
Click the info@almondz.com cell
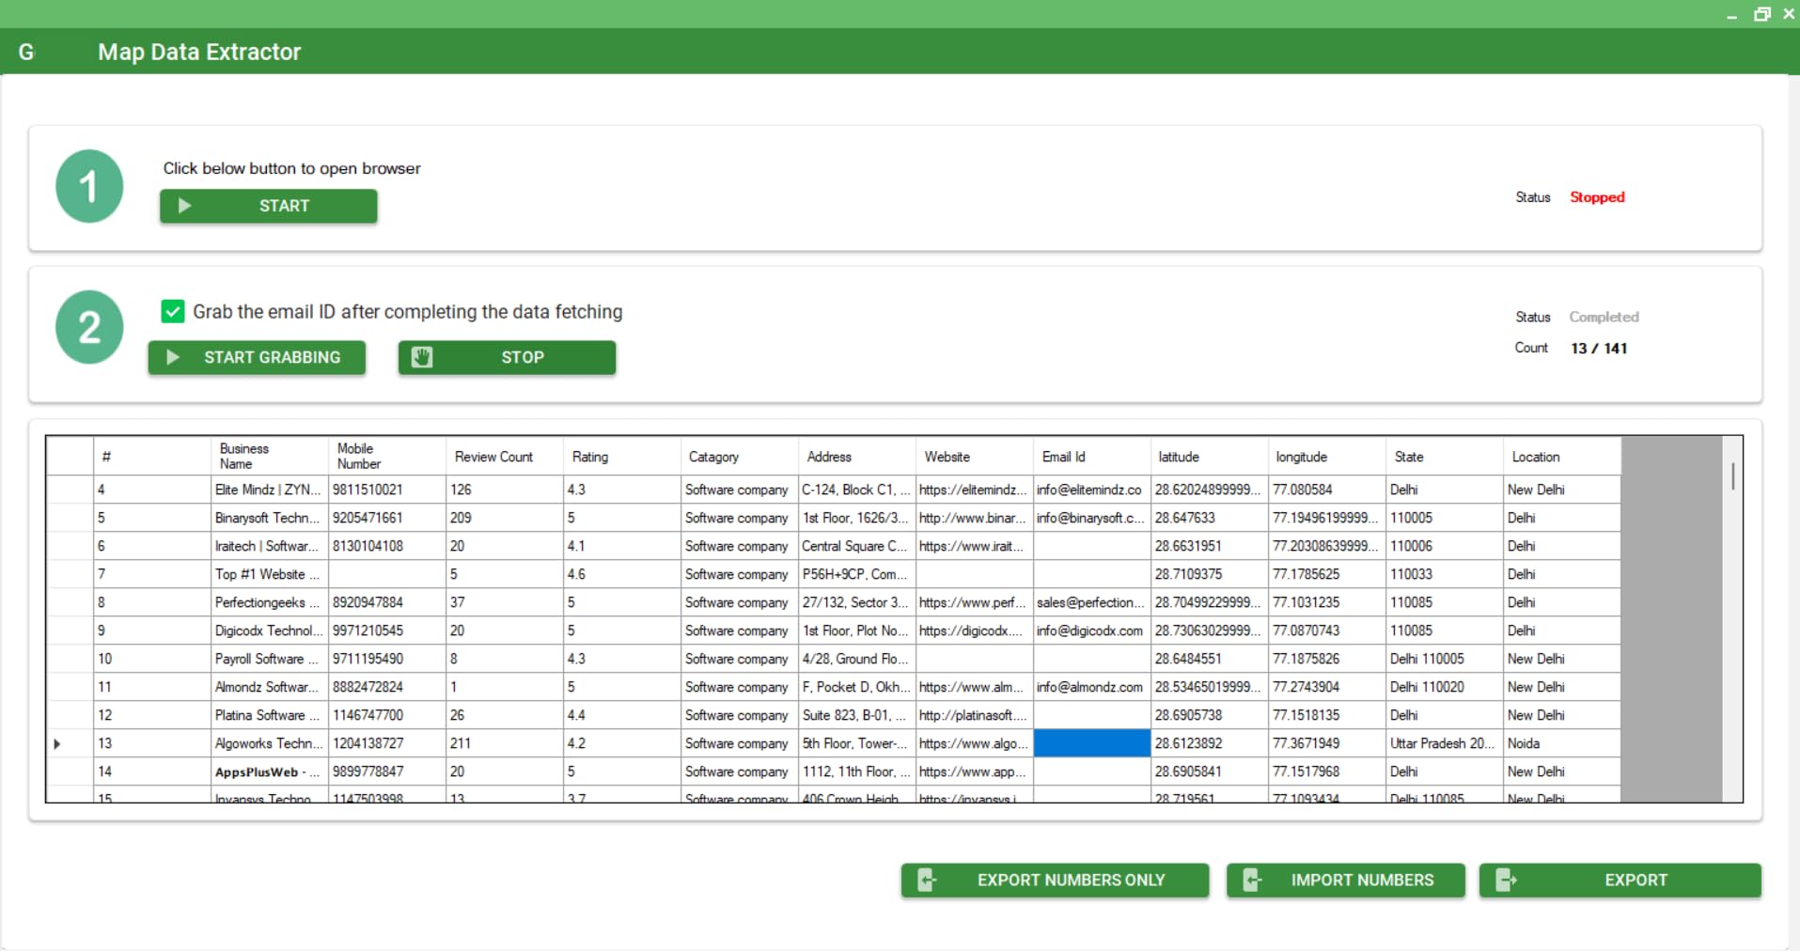point(1092,687)
